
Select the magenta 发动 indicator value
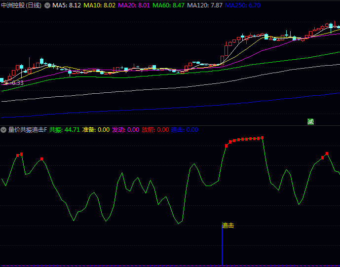(125, 130)
